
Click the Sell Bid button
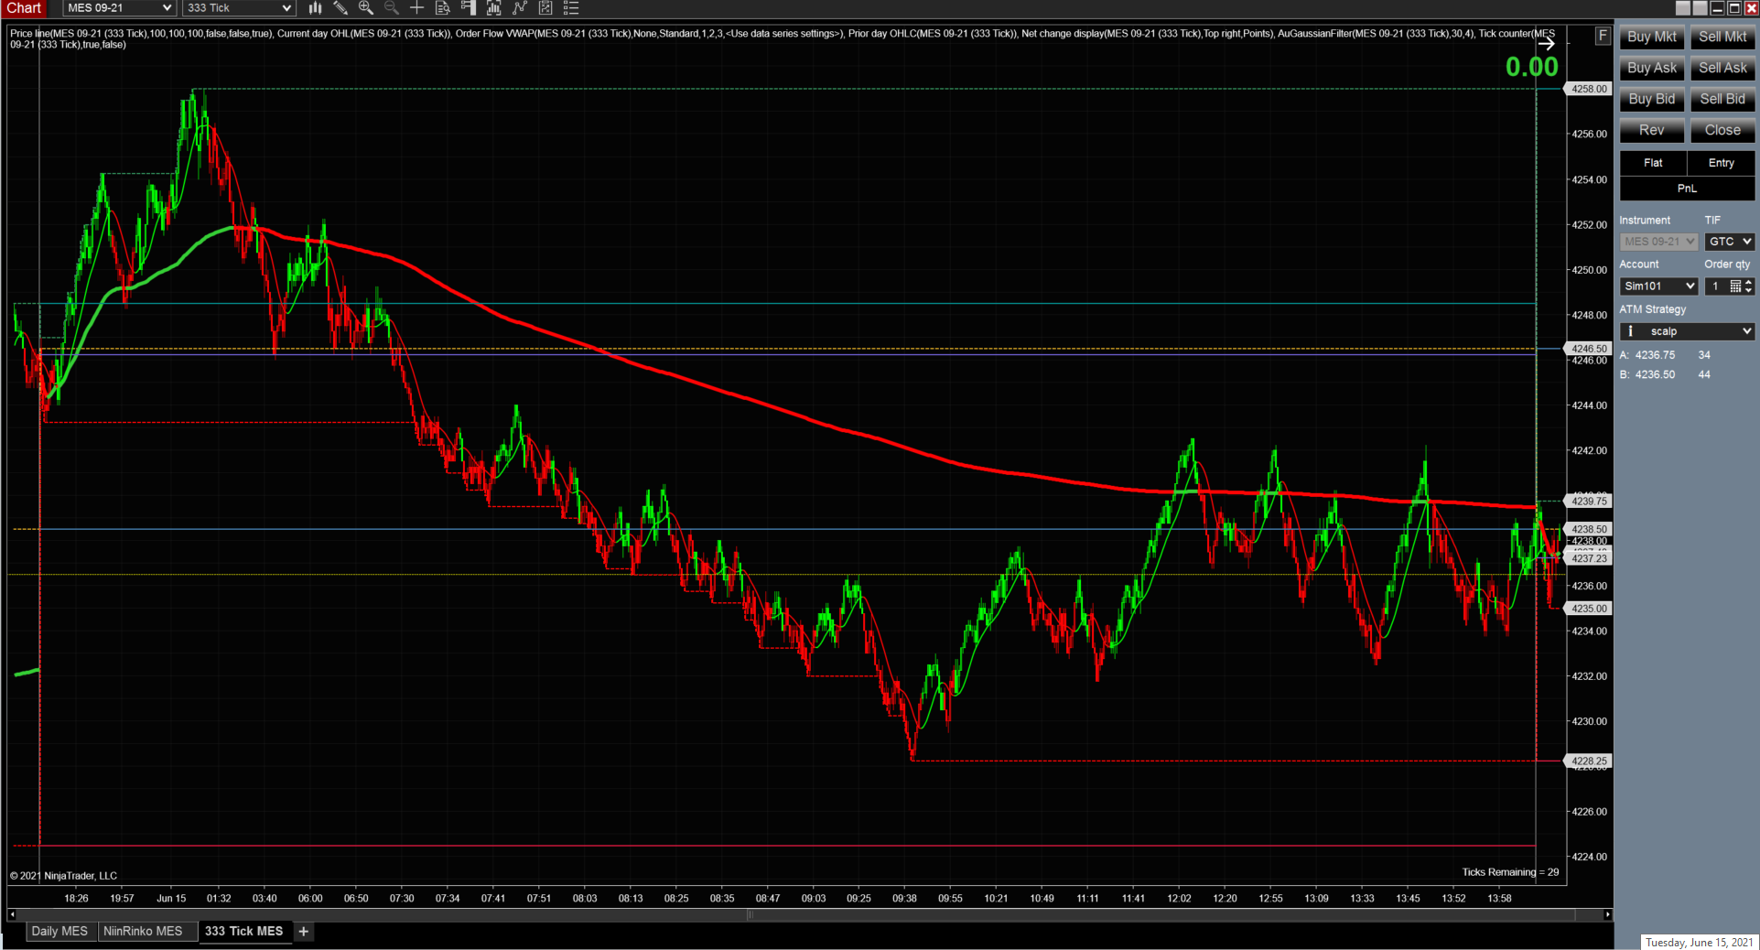1722,99
